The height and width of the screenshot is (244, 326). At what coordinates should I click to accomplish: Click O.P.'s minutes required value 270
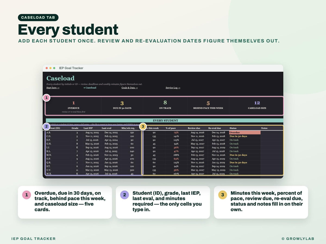click(x=132, y=159)
